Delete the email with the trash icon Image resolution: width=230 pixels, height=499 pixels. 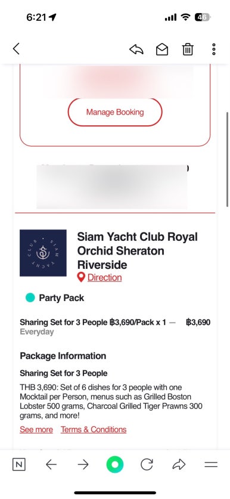[188, 49]
